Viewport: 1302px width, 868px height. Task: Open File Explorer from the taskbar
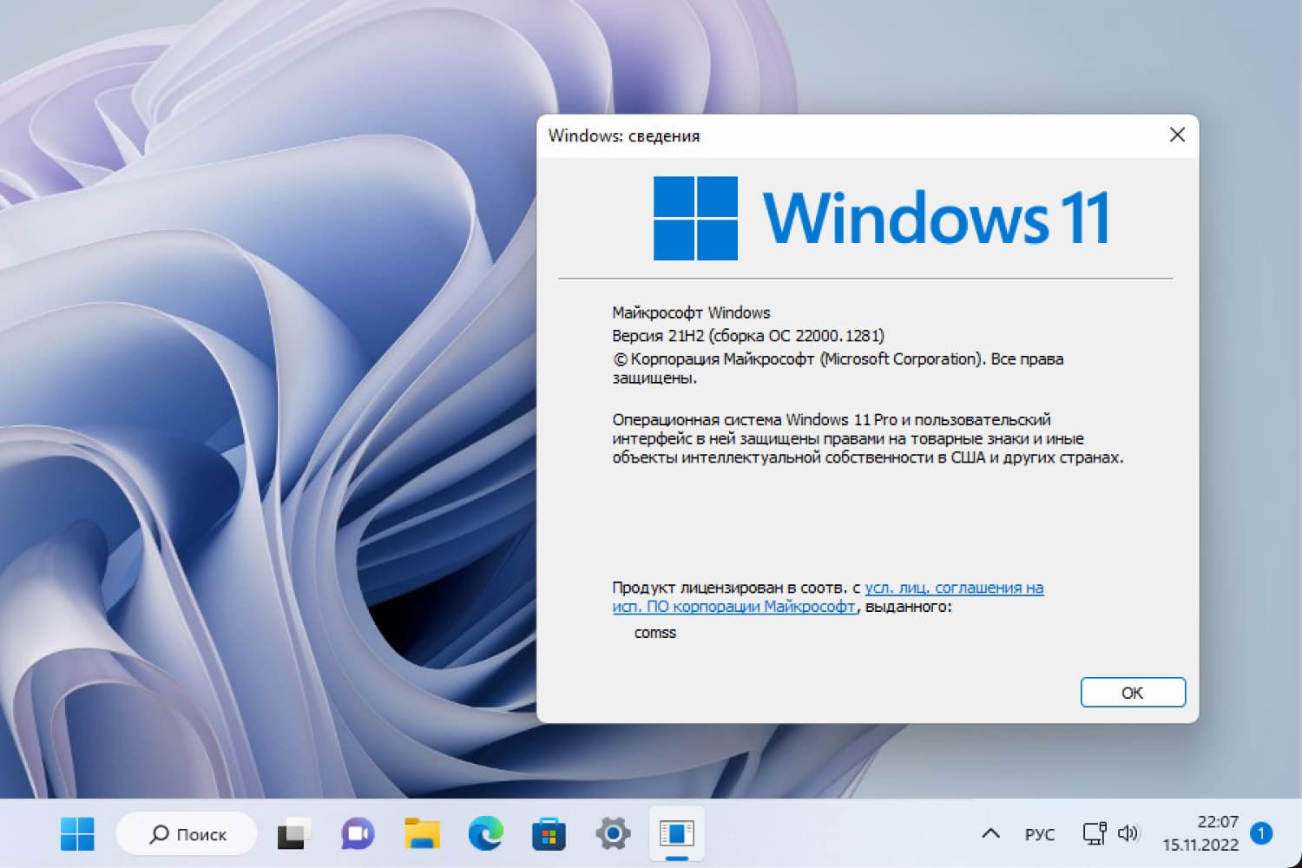pyautogui.click(x=422, y=834)
